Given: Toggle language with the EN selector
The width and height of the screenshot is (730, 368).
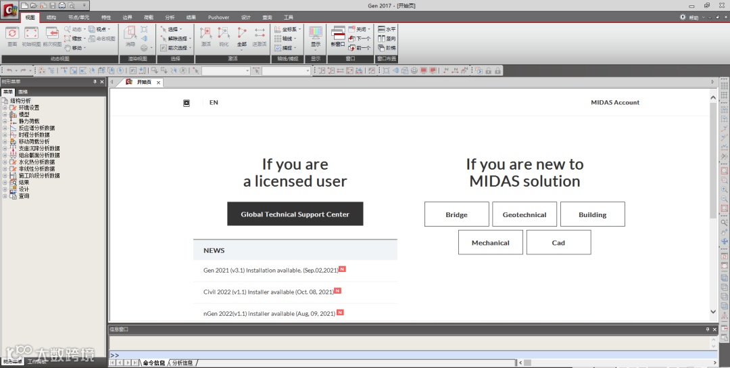Looking at the screenshot, I should click(x=214, y=102).
